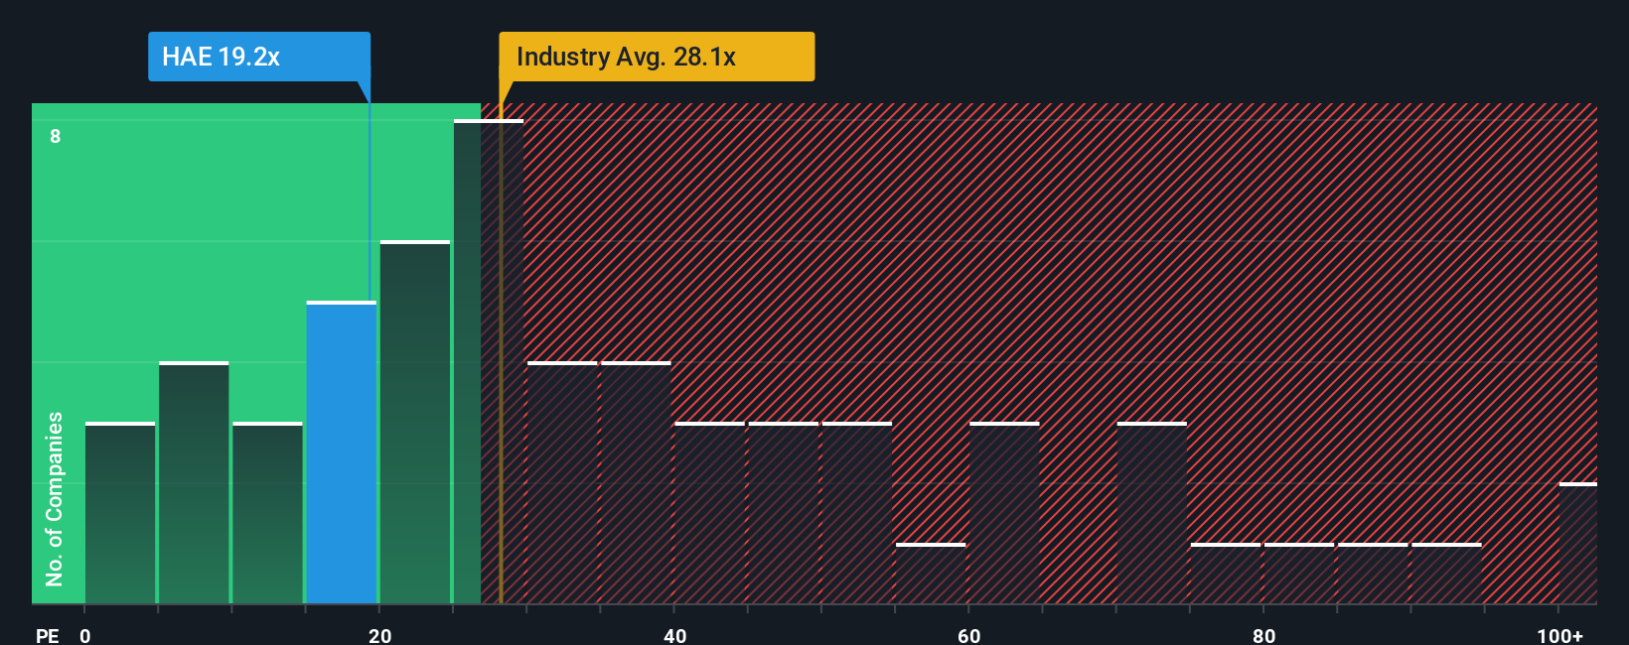This screenshot has width=1629, height=645.
Task: Click the '0' x-axis tick label
Action: [85, 635]
